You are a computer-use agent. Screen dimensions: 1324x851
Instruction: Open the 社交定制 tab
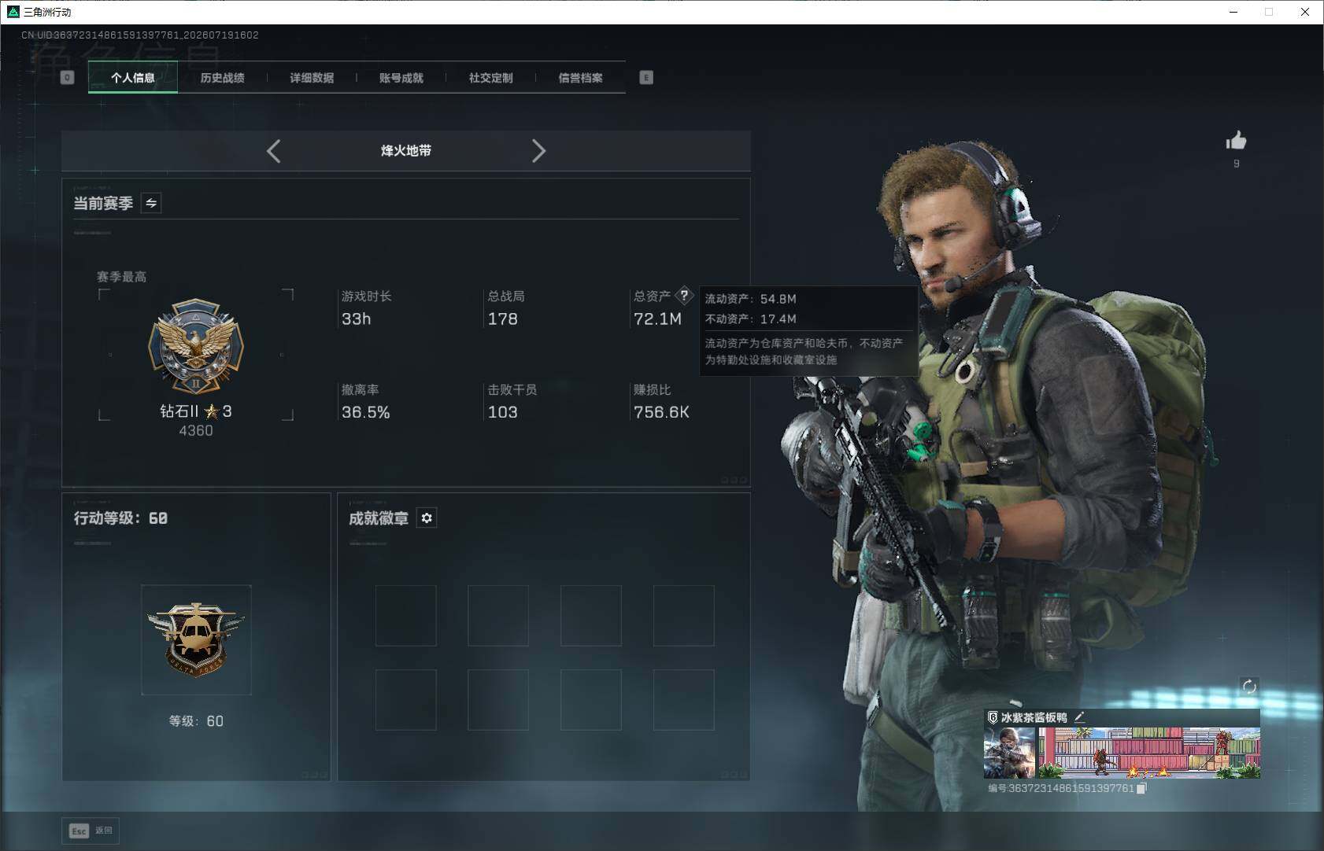tap(490, 77)
